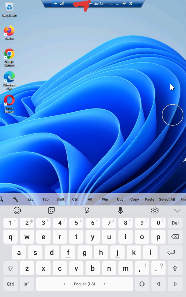The width and height of the screenshot is (186, 297).
Task: Open the emoji smiley keyboard panel
Action: coord(17,211)
